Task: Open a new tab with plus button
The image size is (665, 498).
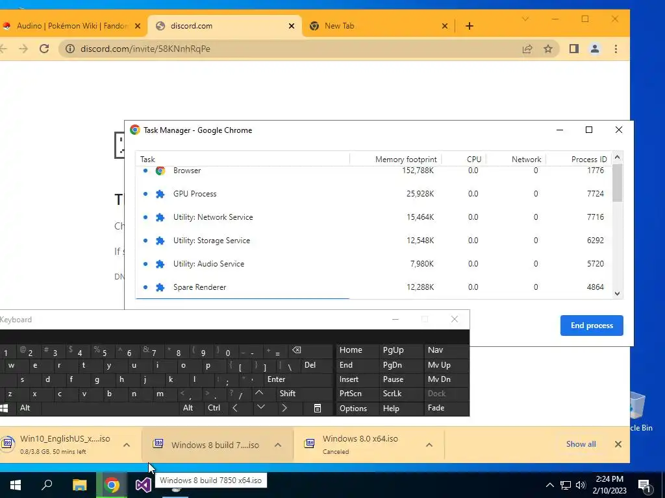Action: tap(469, 26)
